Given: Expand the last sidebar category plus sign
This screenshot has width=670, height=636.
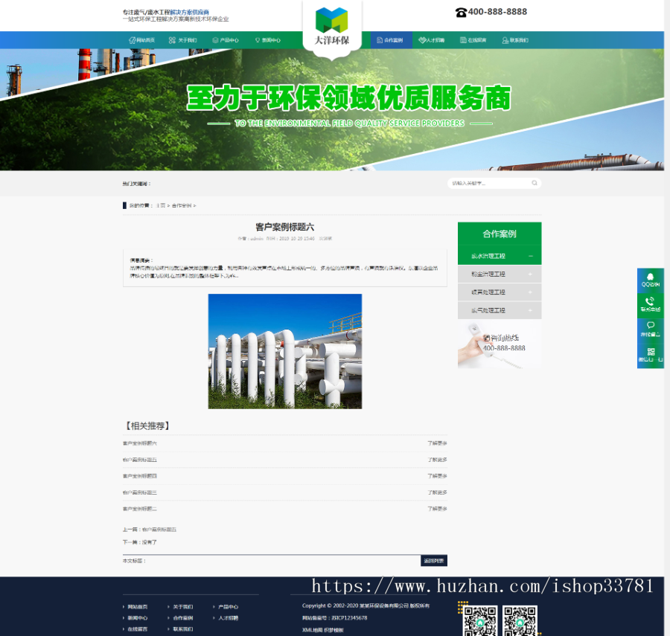Looking at the screenshot, I should (x=531, y=310).
